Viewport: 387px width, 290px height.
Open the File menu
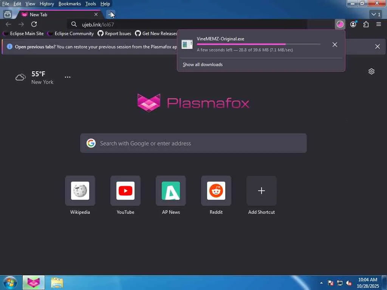coord(6,4)
